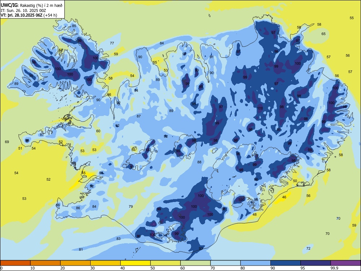Screen dimensions: 361x271
Task: Click the legend label '10'
Action: click(32, 268)
